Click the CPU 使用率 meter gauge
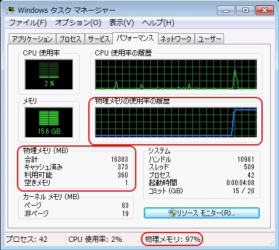 click(49, 75)
